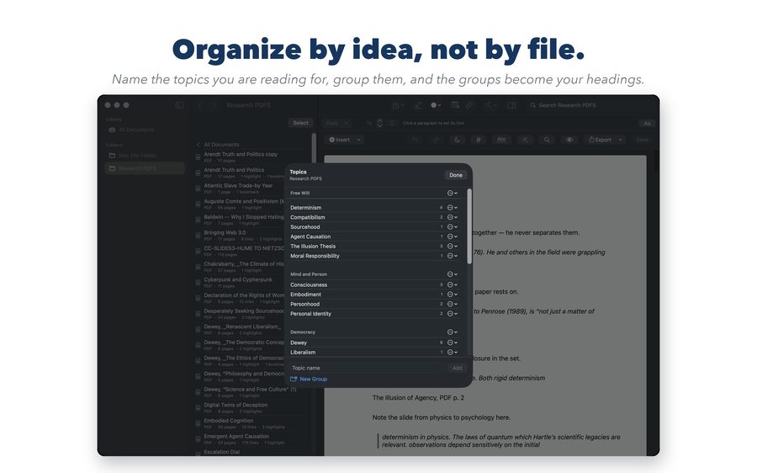This screenshot has width=757, height=473.
Task: Click the redo arrow in the editor toolbar
Action: click(x=436, y=140)
